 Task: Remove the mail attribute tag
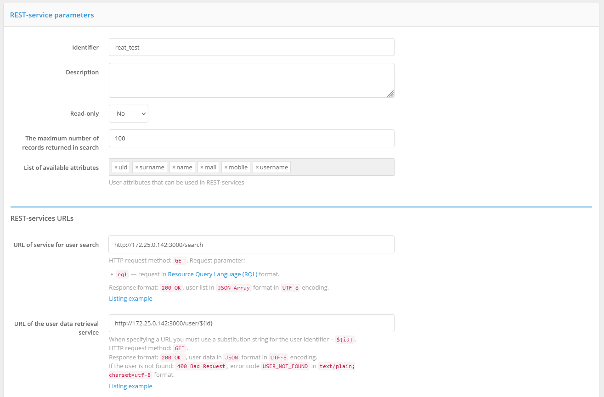click(202, 168)
